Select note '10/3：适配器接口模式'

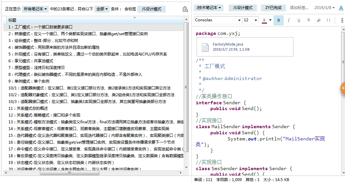point(93,102)
